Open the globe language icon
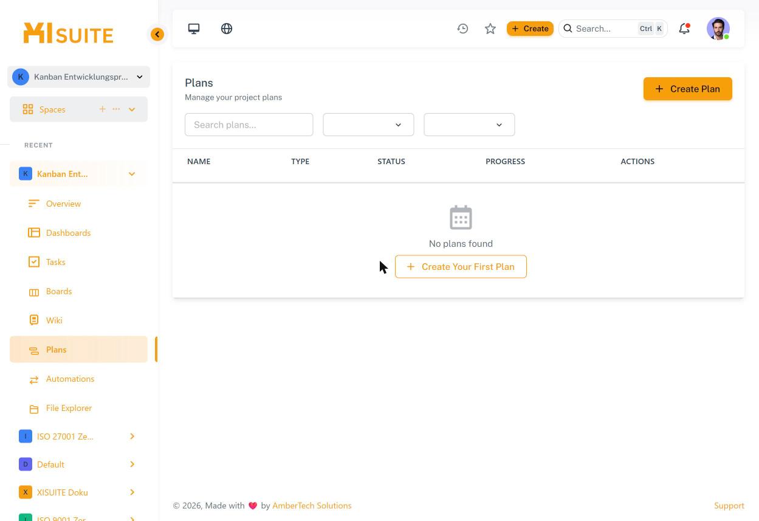759x521 pixels. click(227, 29)
